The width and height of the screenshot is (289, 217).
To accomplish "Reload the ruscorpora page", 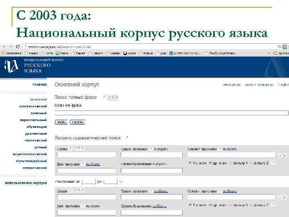I will [18, 47].
